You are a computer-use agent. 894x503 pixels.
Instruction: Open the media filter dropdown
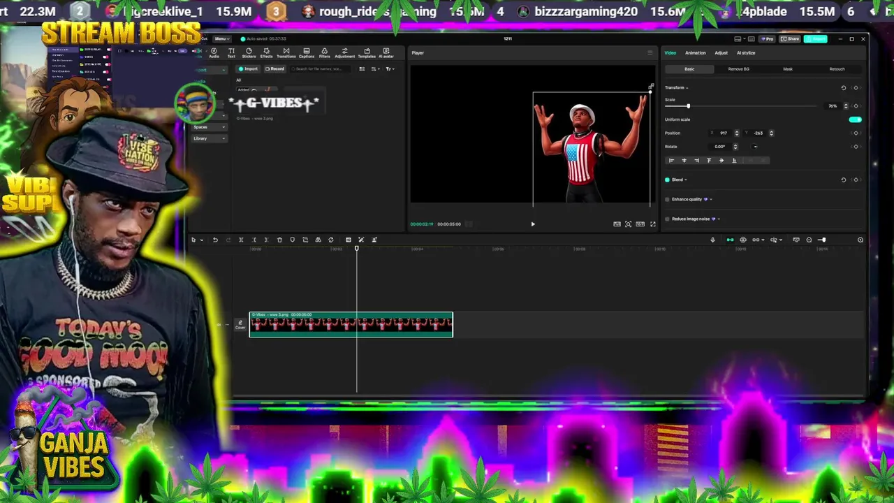coord(390,68)
